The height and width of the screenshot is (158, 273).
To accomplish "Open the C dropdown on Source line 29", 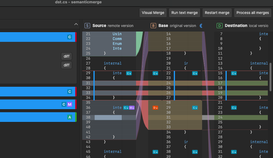I will [x=129, y=73].
